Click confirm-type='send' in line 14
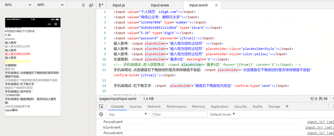 tap(254, 86)
